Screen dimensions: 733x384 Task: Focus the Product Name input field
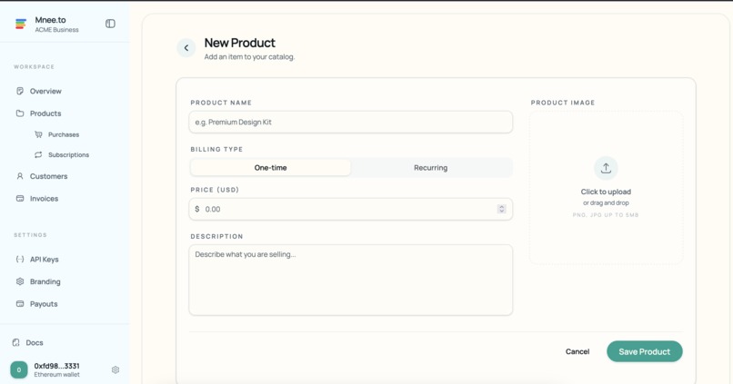351,123
